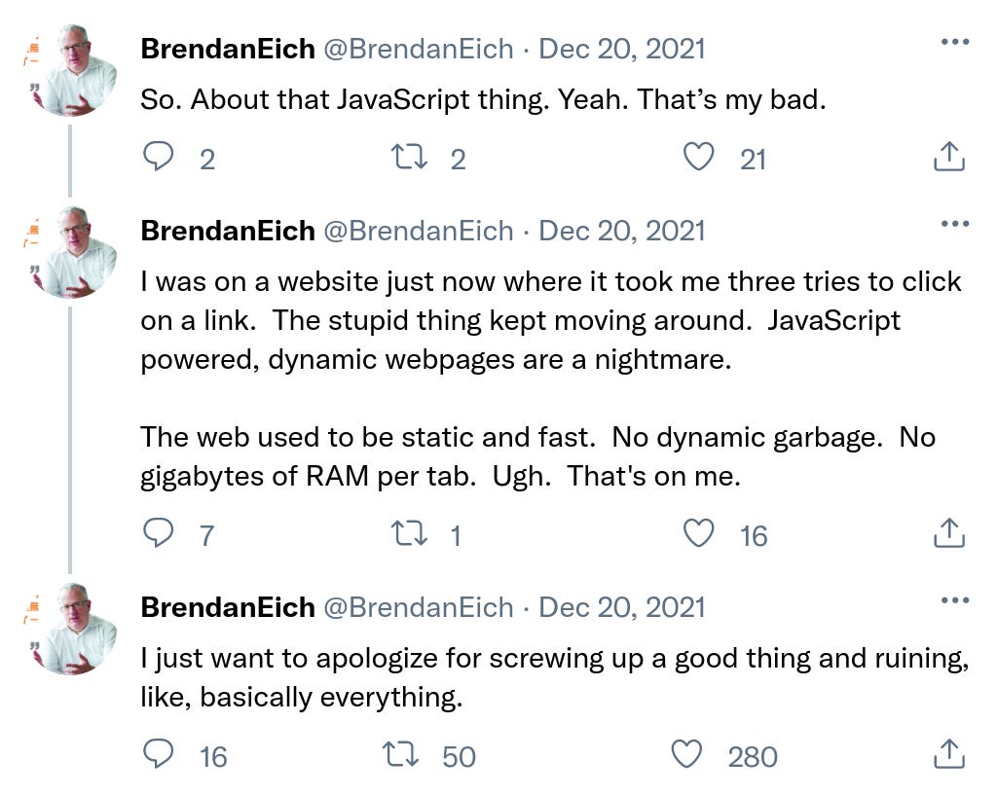Retweet the first tweet in the thread
997x796 pixels.
pos(410,156)
